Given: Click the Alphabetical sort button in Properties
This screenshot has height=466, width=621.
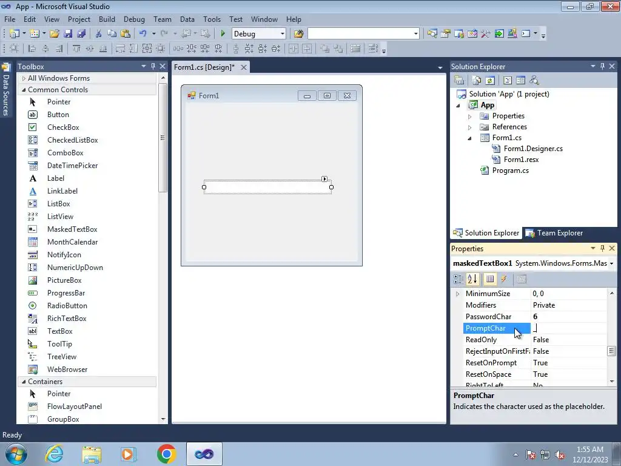Looking at the screenshot, I should 472,279.
